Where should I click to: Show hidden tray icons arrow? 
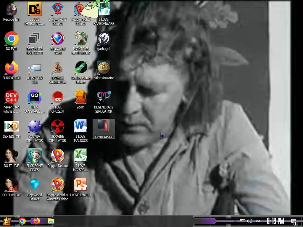(235, 221)
